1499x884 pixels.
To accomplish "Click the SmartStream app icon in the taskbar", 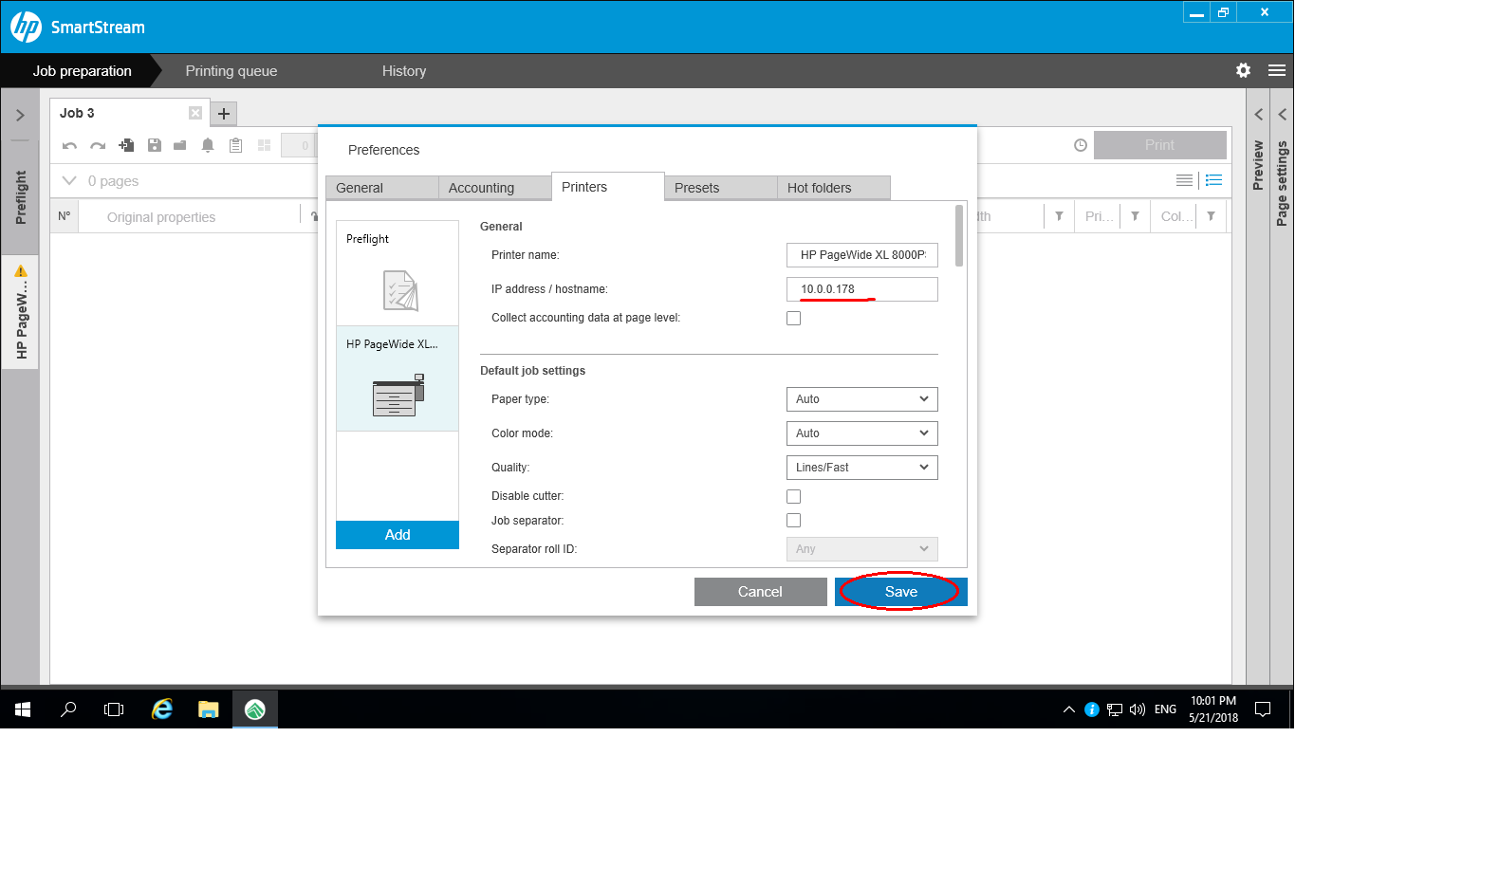I will click(255, 709).
